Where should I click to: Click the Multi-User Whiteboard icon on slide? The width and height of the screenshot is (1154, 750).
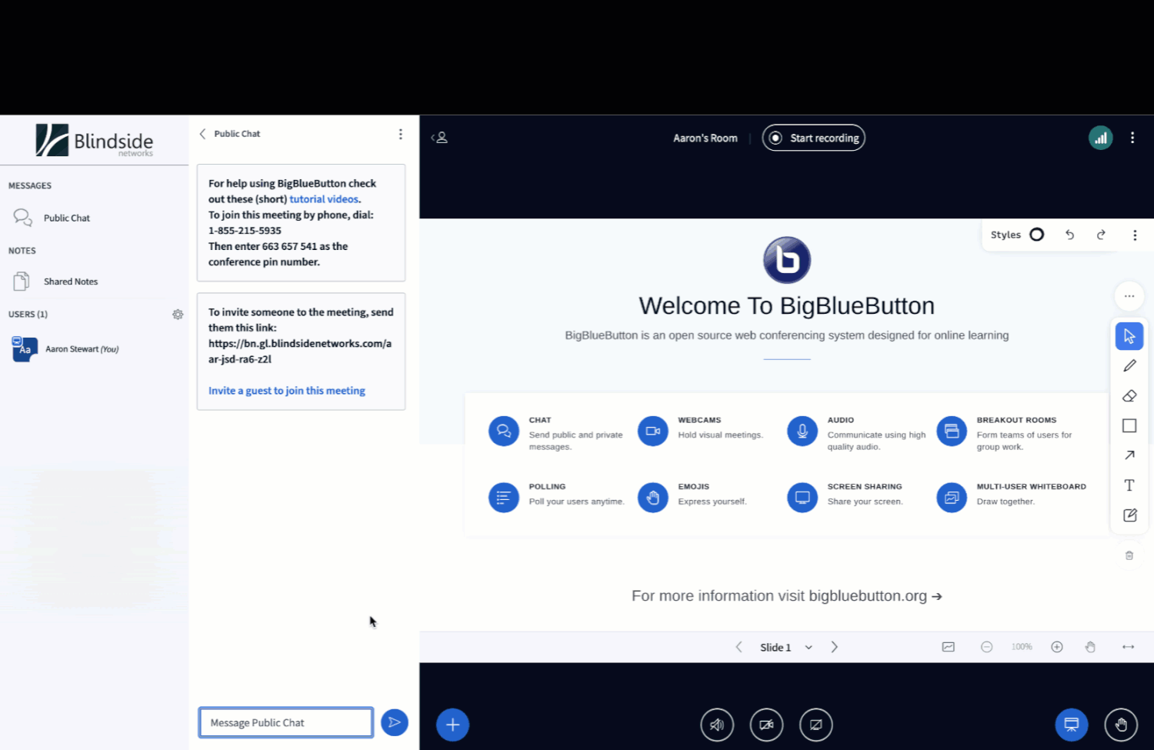(x=952, y=498)
